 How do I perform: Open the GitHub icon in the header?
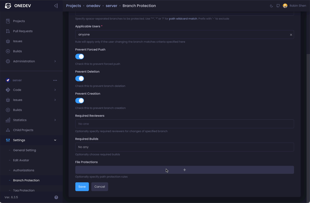click(x=278, y=6)
